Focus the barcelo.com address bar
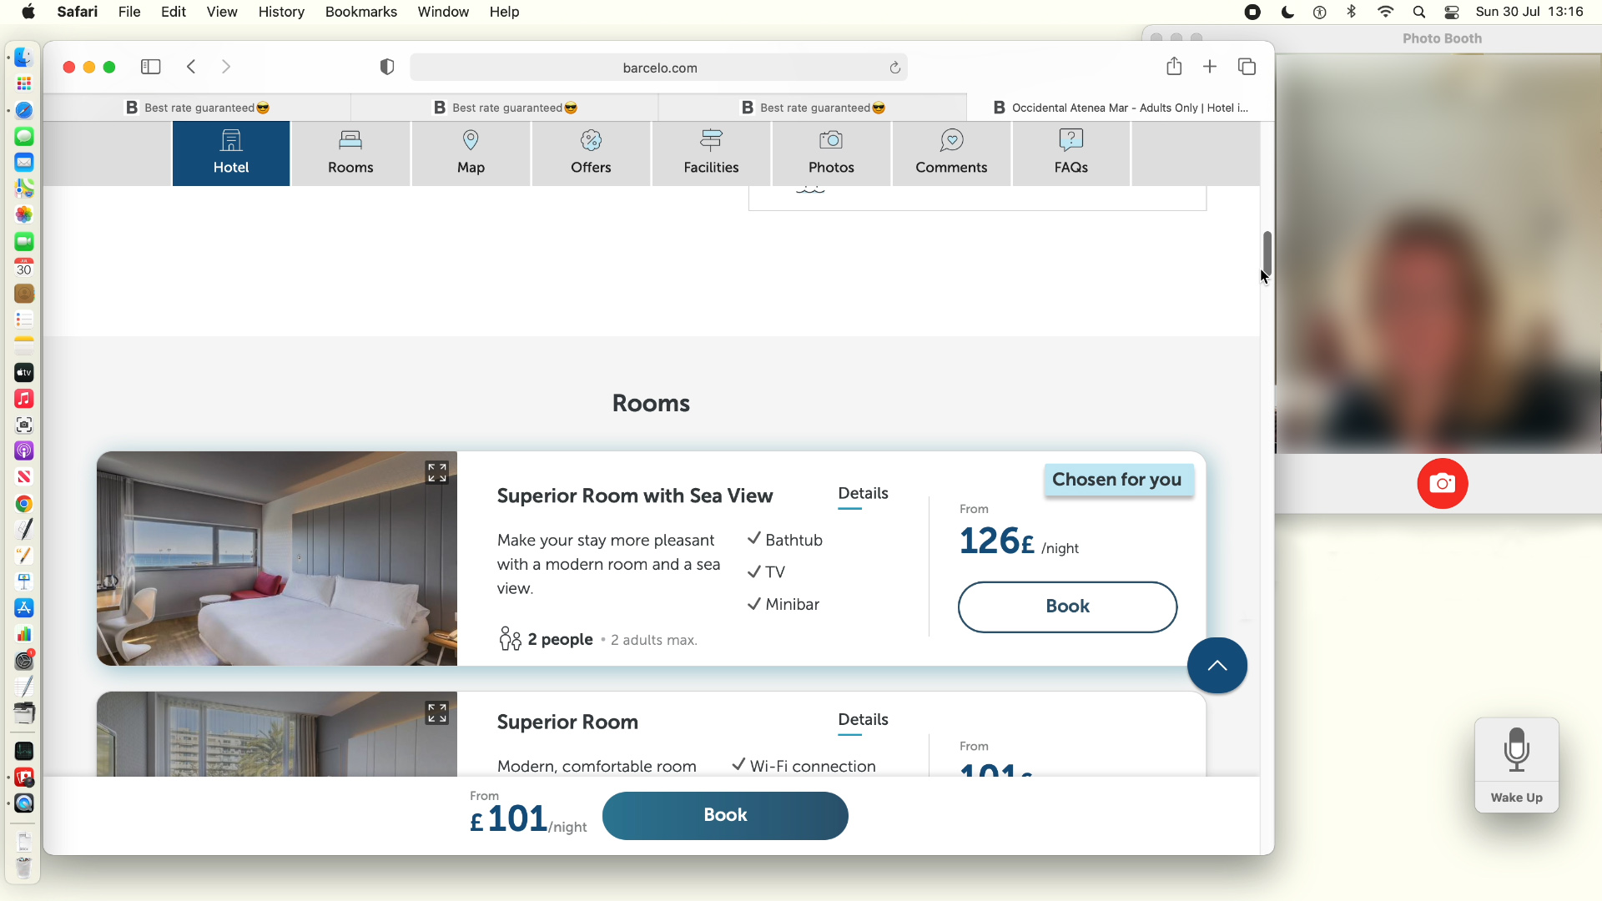Viewport: 1602px width, 901px height. click(659, 68)
